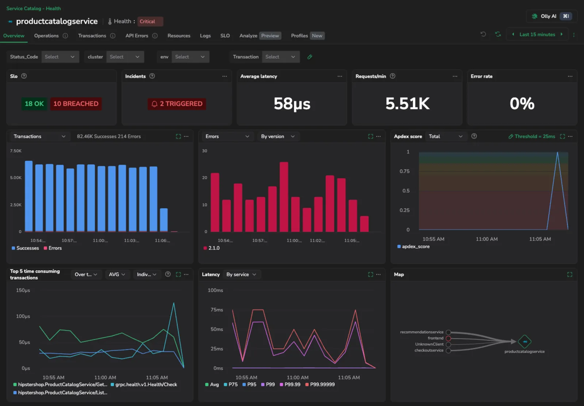The width and height of the screenshot is (584, 406).
Task: Click the info icon next to Operations tab
Action: [65, 36]
